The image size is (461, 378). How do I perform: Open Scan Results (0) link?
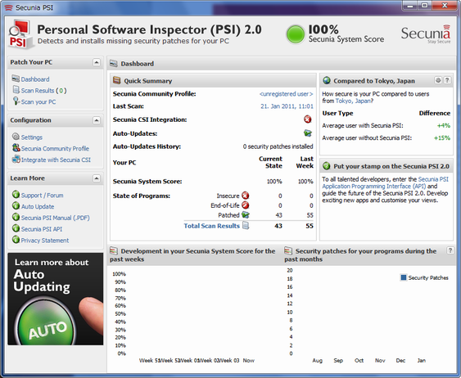(43, 91)
